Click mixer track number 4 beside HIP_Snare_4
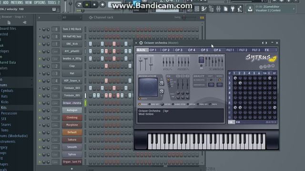The width and height of the screenshot is (305, 171). 56,81
